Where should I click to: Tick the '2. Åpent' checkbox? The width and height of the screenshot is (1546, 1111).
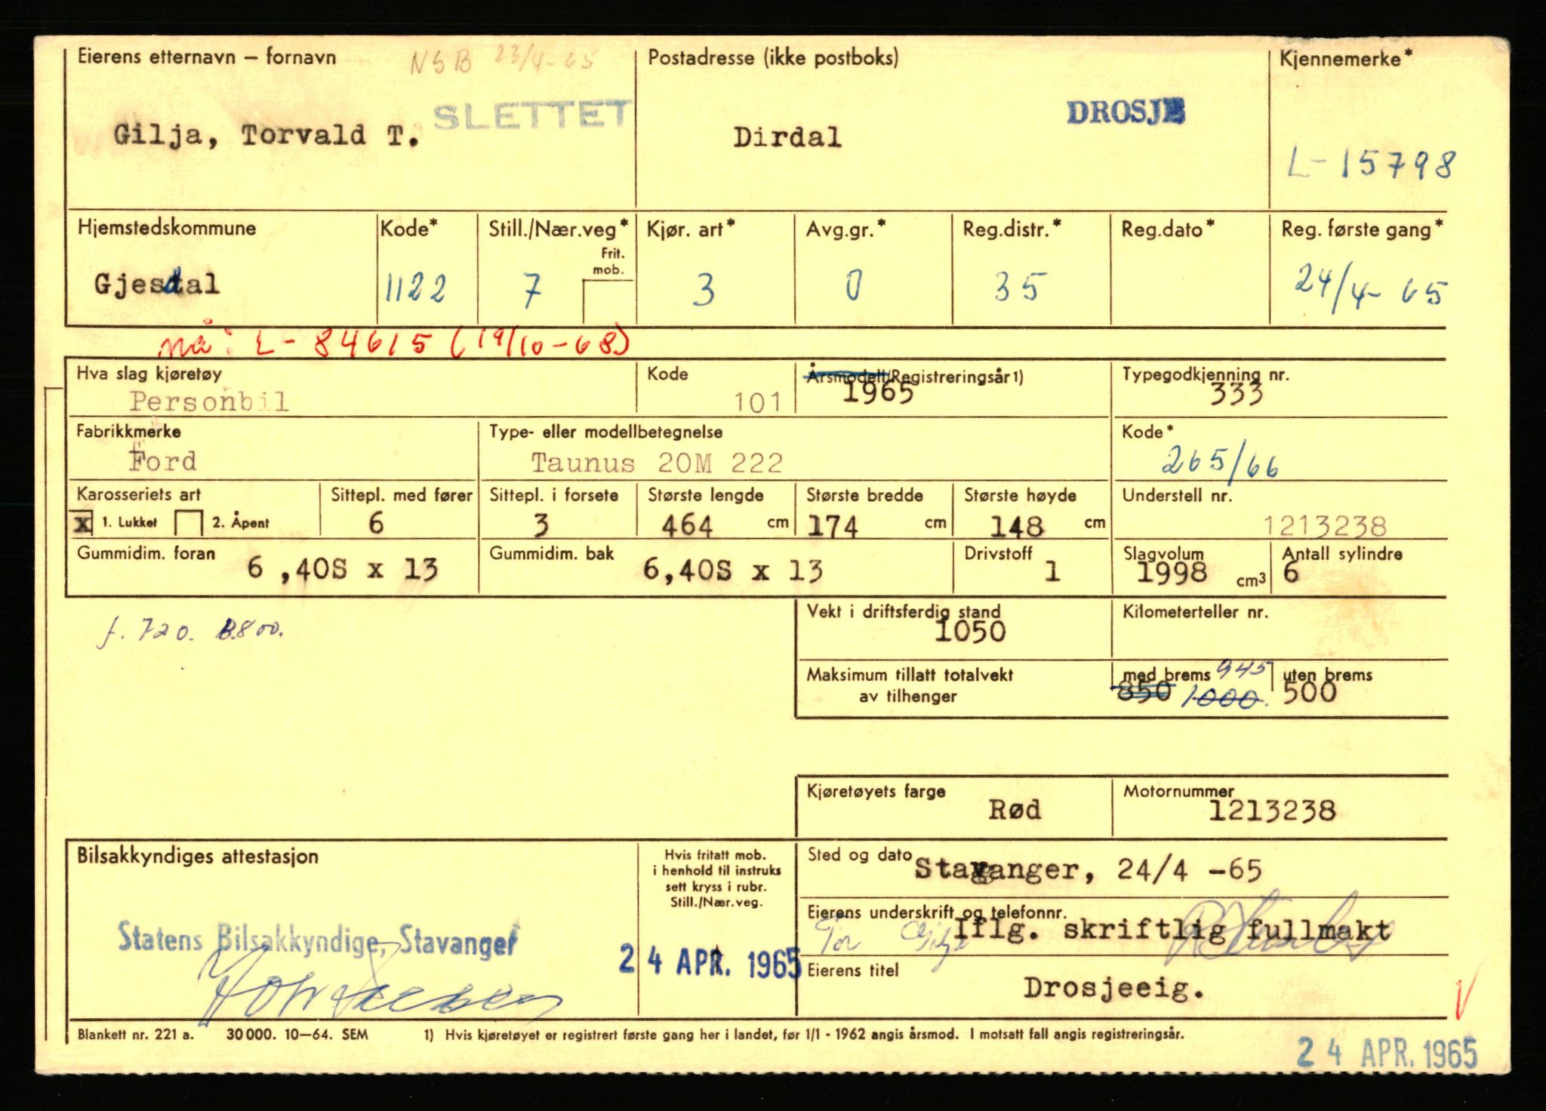tap(189, 522)
